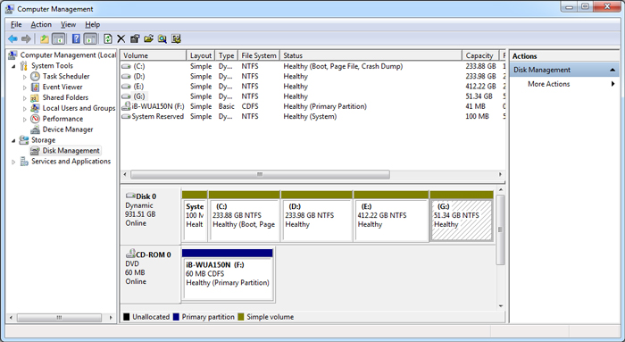This screenshot has height=342, width=625.
Task: Click the More Actions link
Action: tap(548, 84)
